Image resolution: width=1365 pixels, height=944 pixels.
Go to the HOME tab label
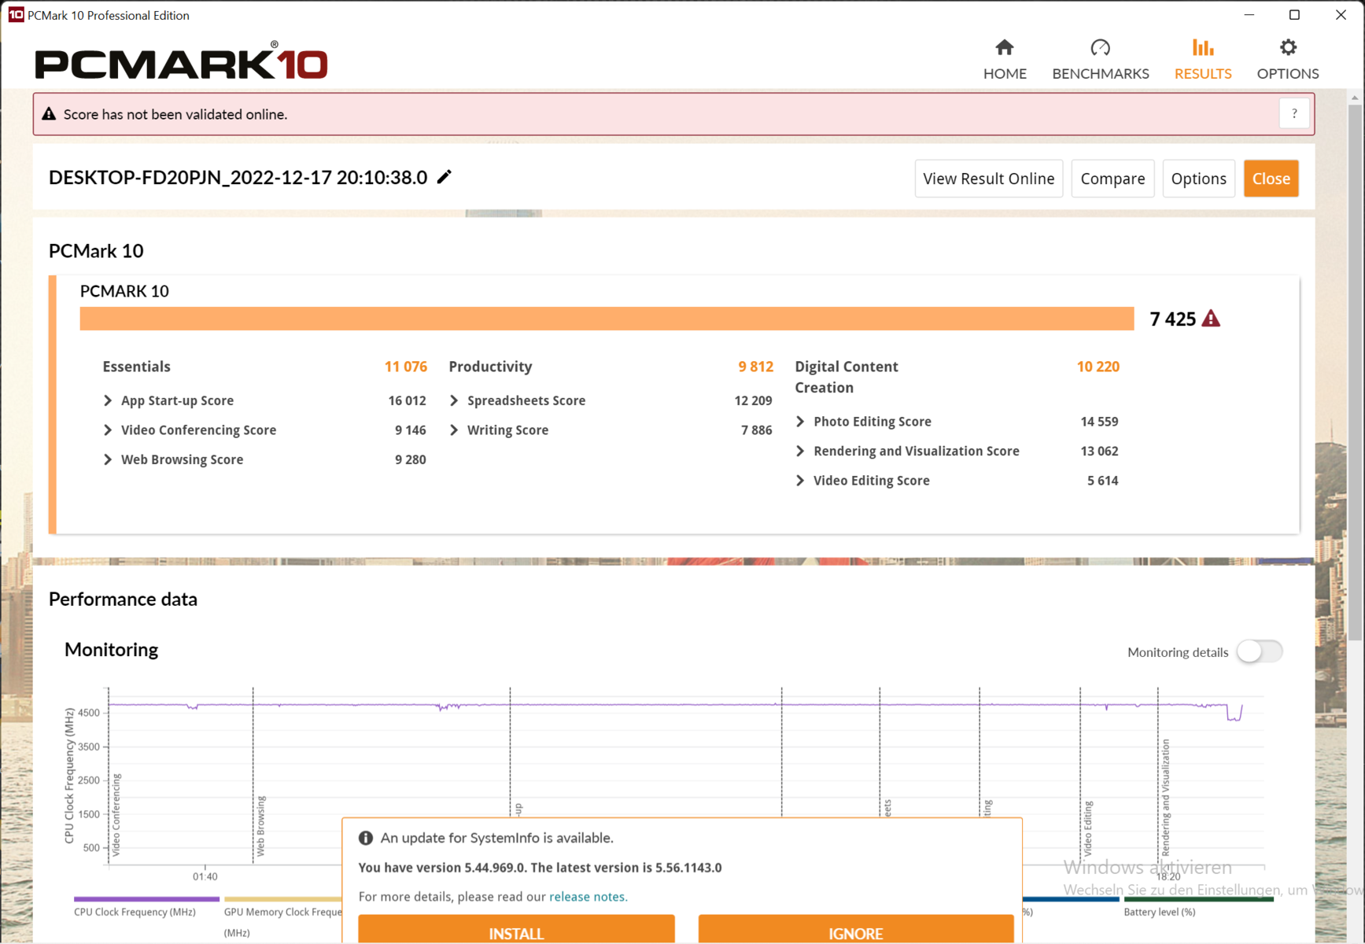point(1005,74)
